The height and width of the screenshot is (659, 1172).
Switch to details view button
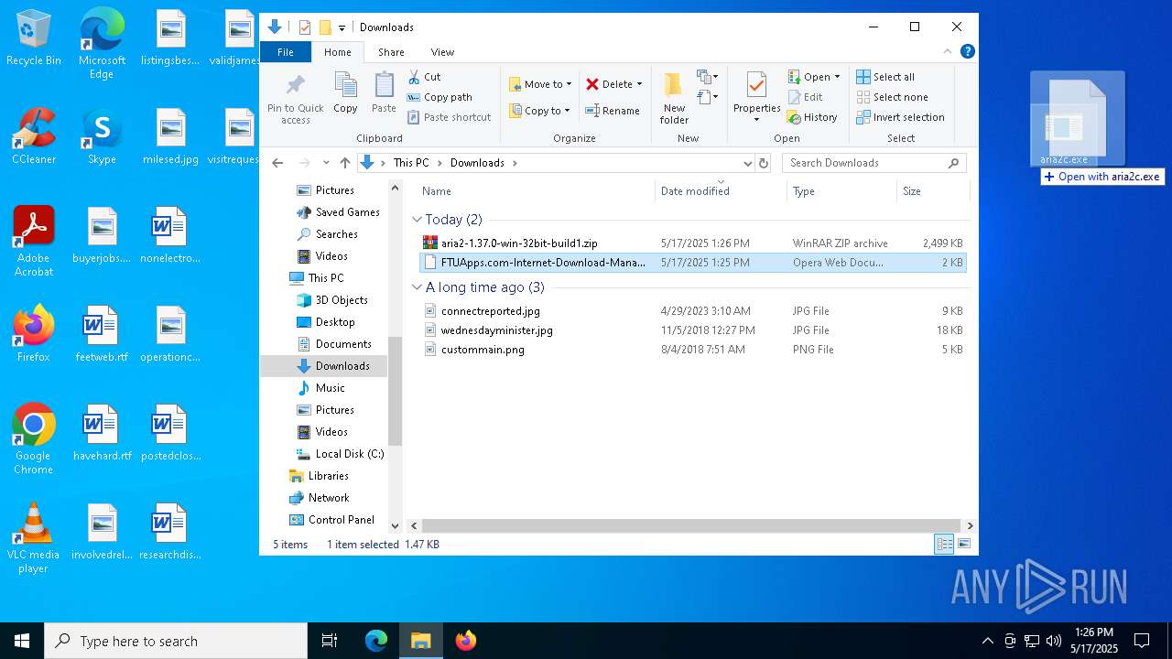pos(944,545)
